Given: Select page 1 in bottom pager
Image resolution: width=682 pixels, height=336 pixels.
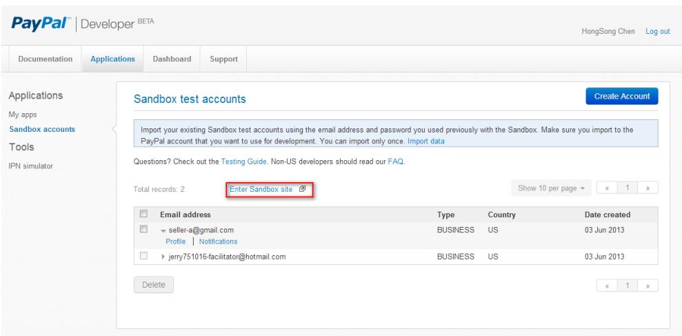Looking at the screenshot, I should 628,286.
